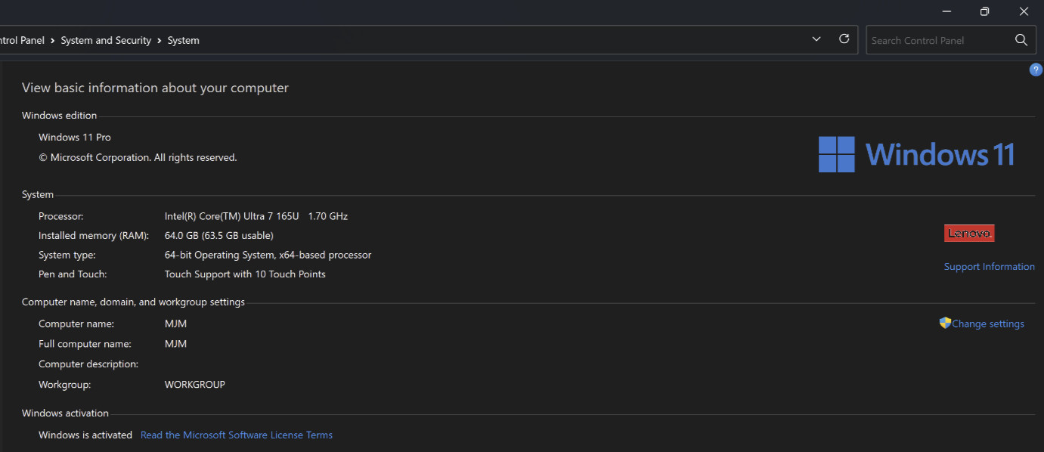Select the Windows 11 Pro text
The height and width of the screenshot is (452, 1044).
coord(75,138)
